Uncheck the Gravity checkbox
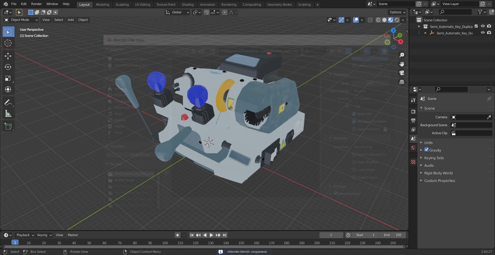The width and height of the screenshot is (495, 255). (x=427, y=150)
